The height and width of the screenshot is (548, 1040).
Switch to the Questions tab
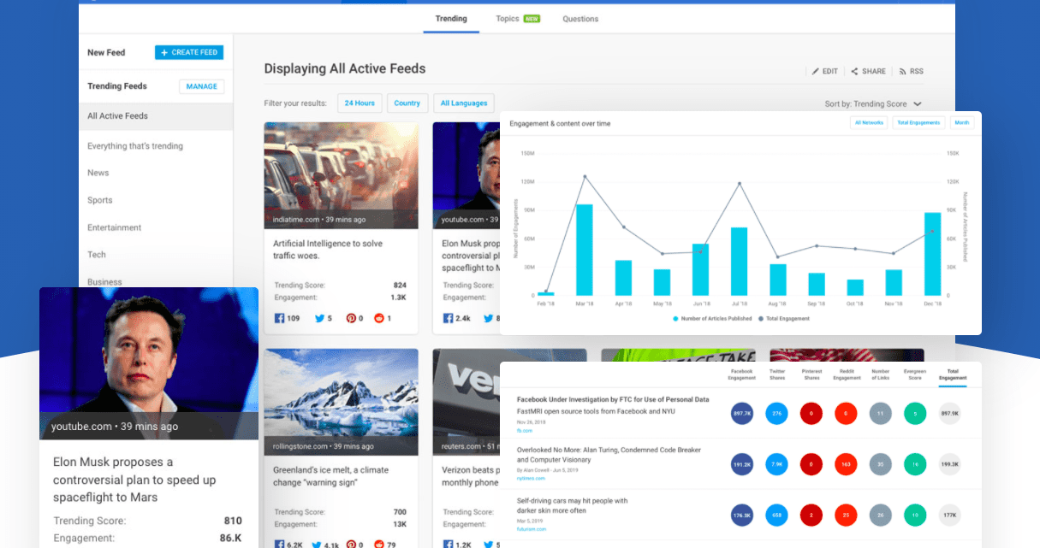coord(580,18)
